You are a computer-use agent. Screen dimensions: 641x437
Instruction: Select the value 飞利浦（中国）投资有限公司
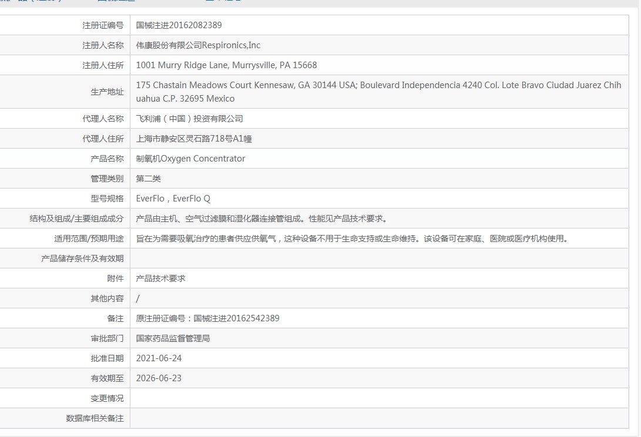pos(190,119)
